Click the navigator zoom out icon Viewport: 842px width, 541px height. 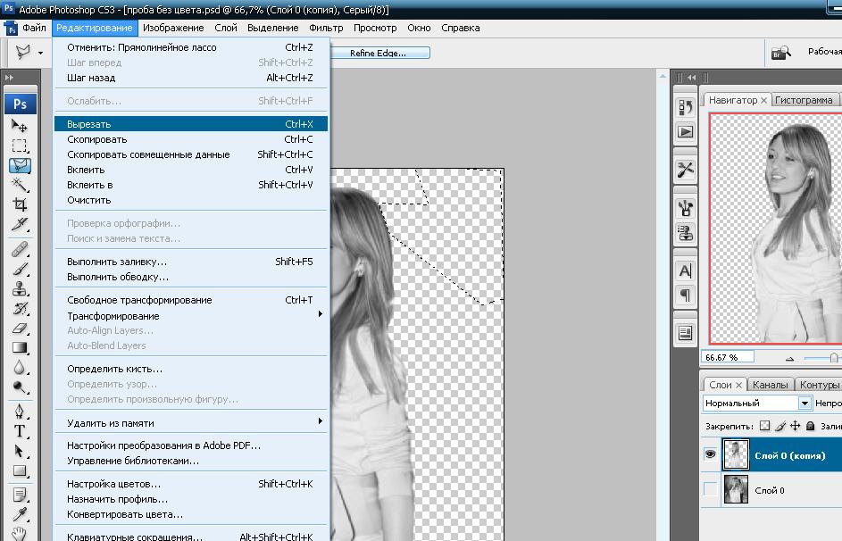(789, 359)
